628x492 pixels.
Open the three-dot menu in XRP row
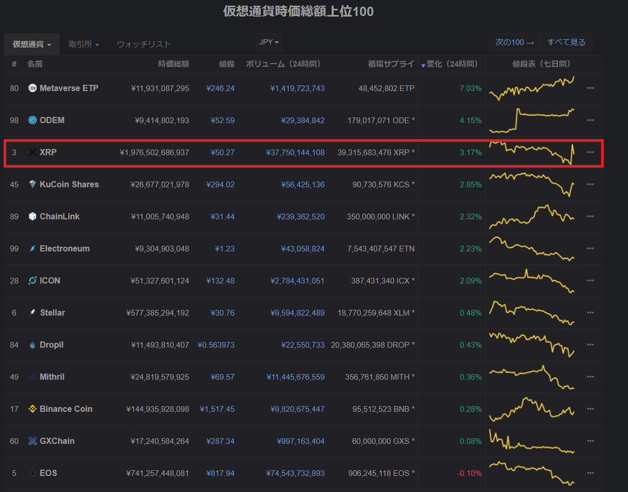(x=590, y=153)
